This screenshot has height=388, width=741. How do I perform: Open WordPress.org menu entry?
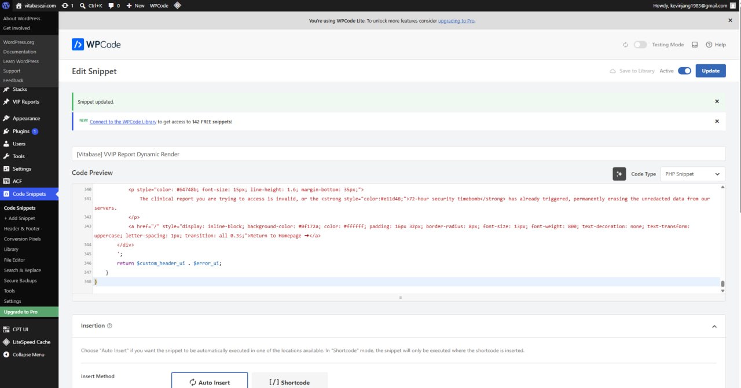pyautogui.click(x=19, y=42)
